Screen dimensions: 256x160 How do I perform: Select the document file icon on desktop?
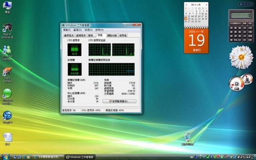(x=8, y=139)
